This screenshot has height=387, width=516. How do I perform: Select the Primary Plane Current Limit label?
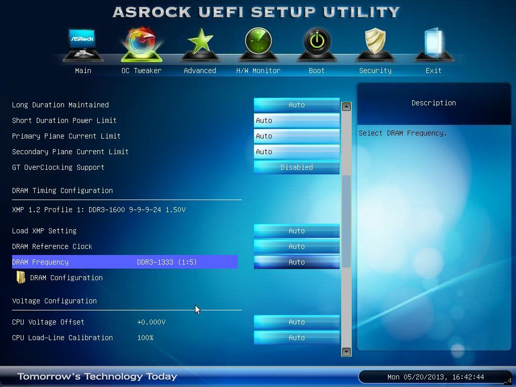(66, 136)
